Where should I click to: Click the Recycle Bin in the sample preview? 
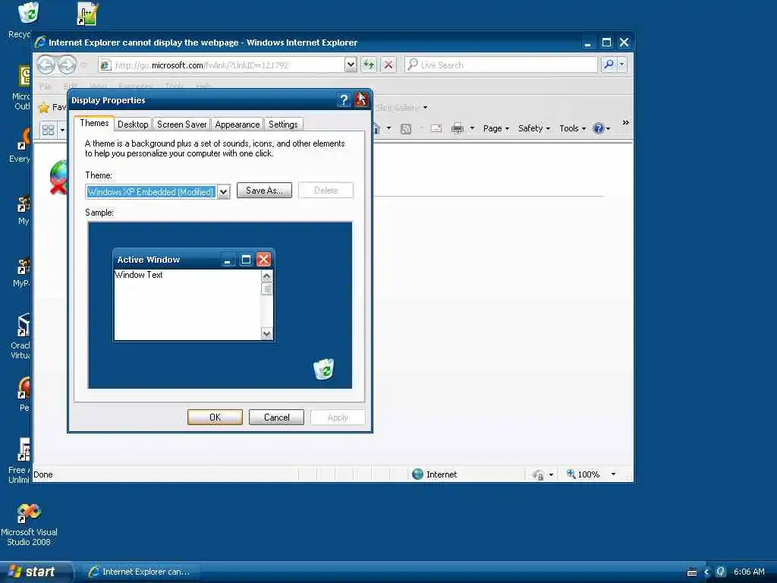tap(323, 370)
